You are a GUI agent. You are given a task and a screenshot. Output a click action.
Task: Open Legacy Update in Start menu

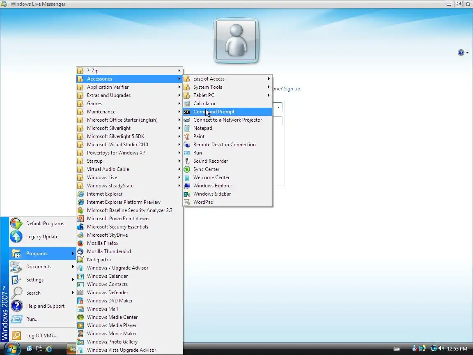(42, 237)
